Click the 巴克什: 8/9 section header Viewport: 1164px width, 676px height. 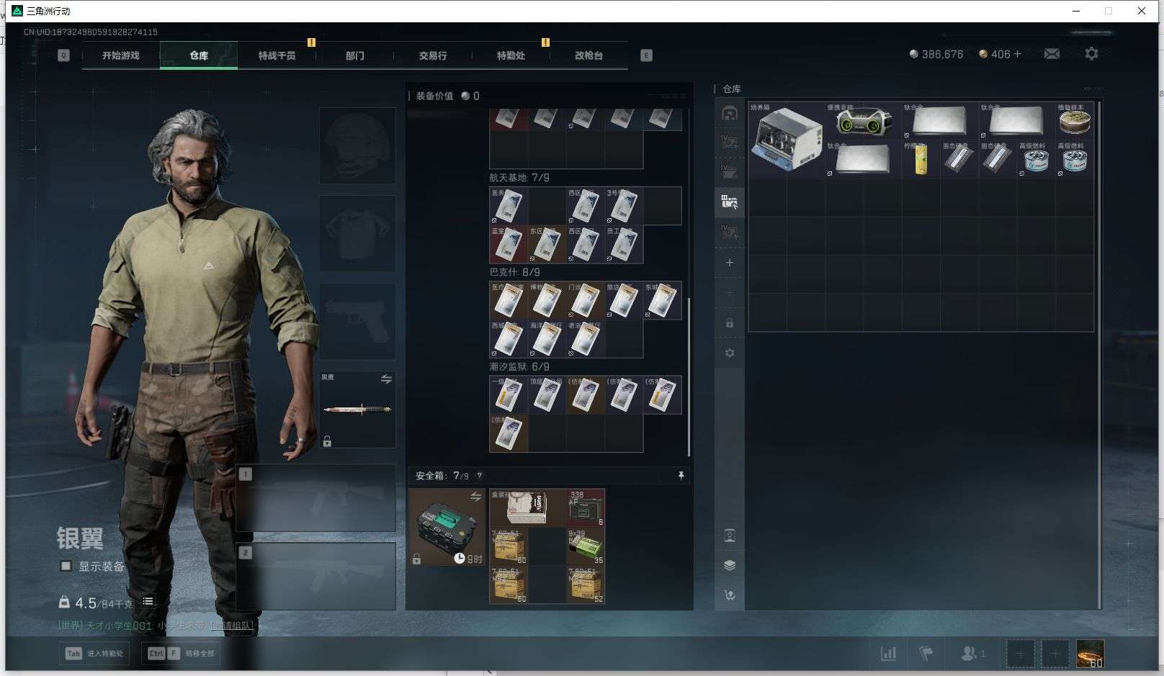pyautogui.click(x=515, y=272)
